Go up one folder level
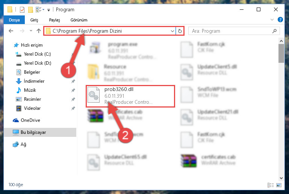The image size is (289, 194). click(39, 31)
